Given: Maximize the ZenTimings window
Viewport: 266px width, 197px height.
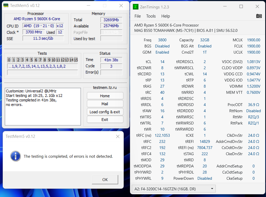Looking at the screenshot, I should click(241, 7).
